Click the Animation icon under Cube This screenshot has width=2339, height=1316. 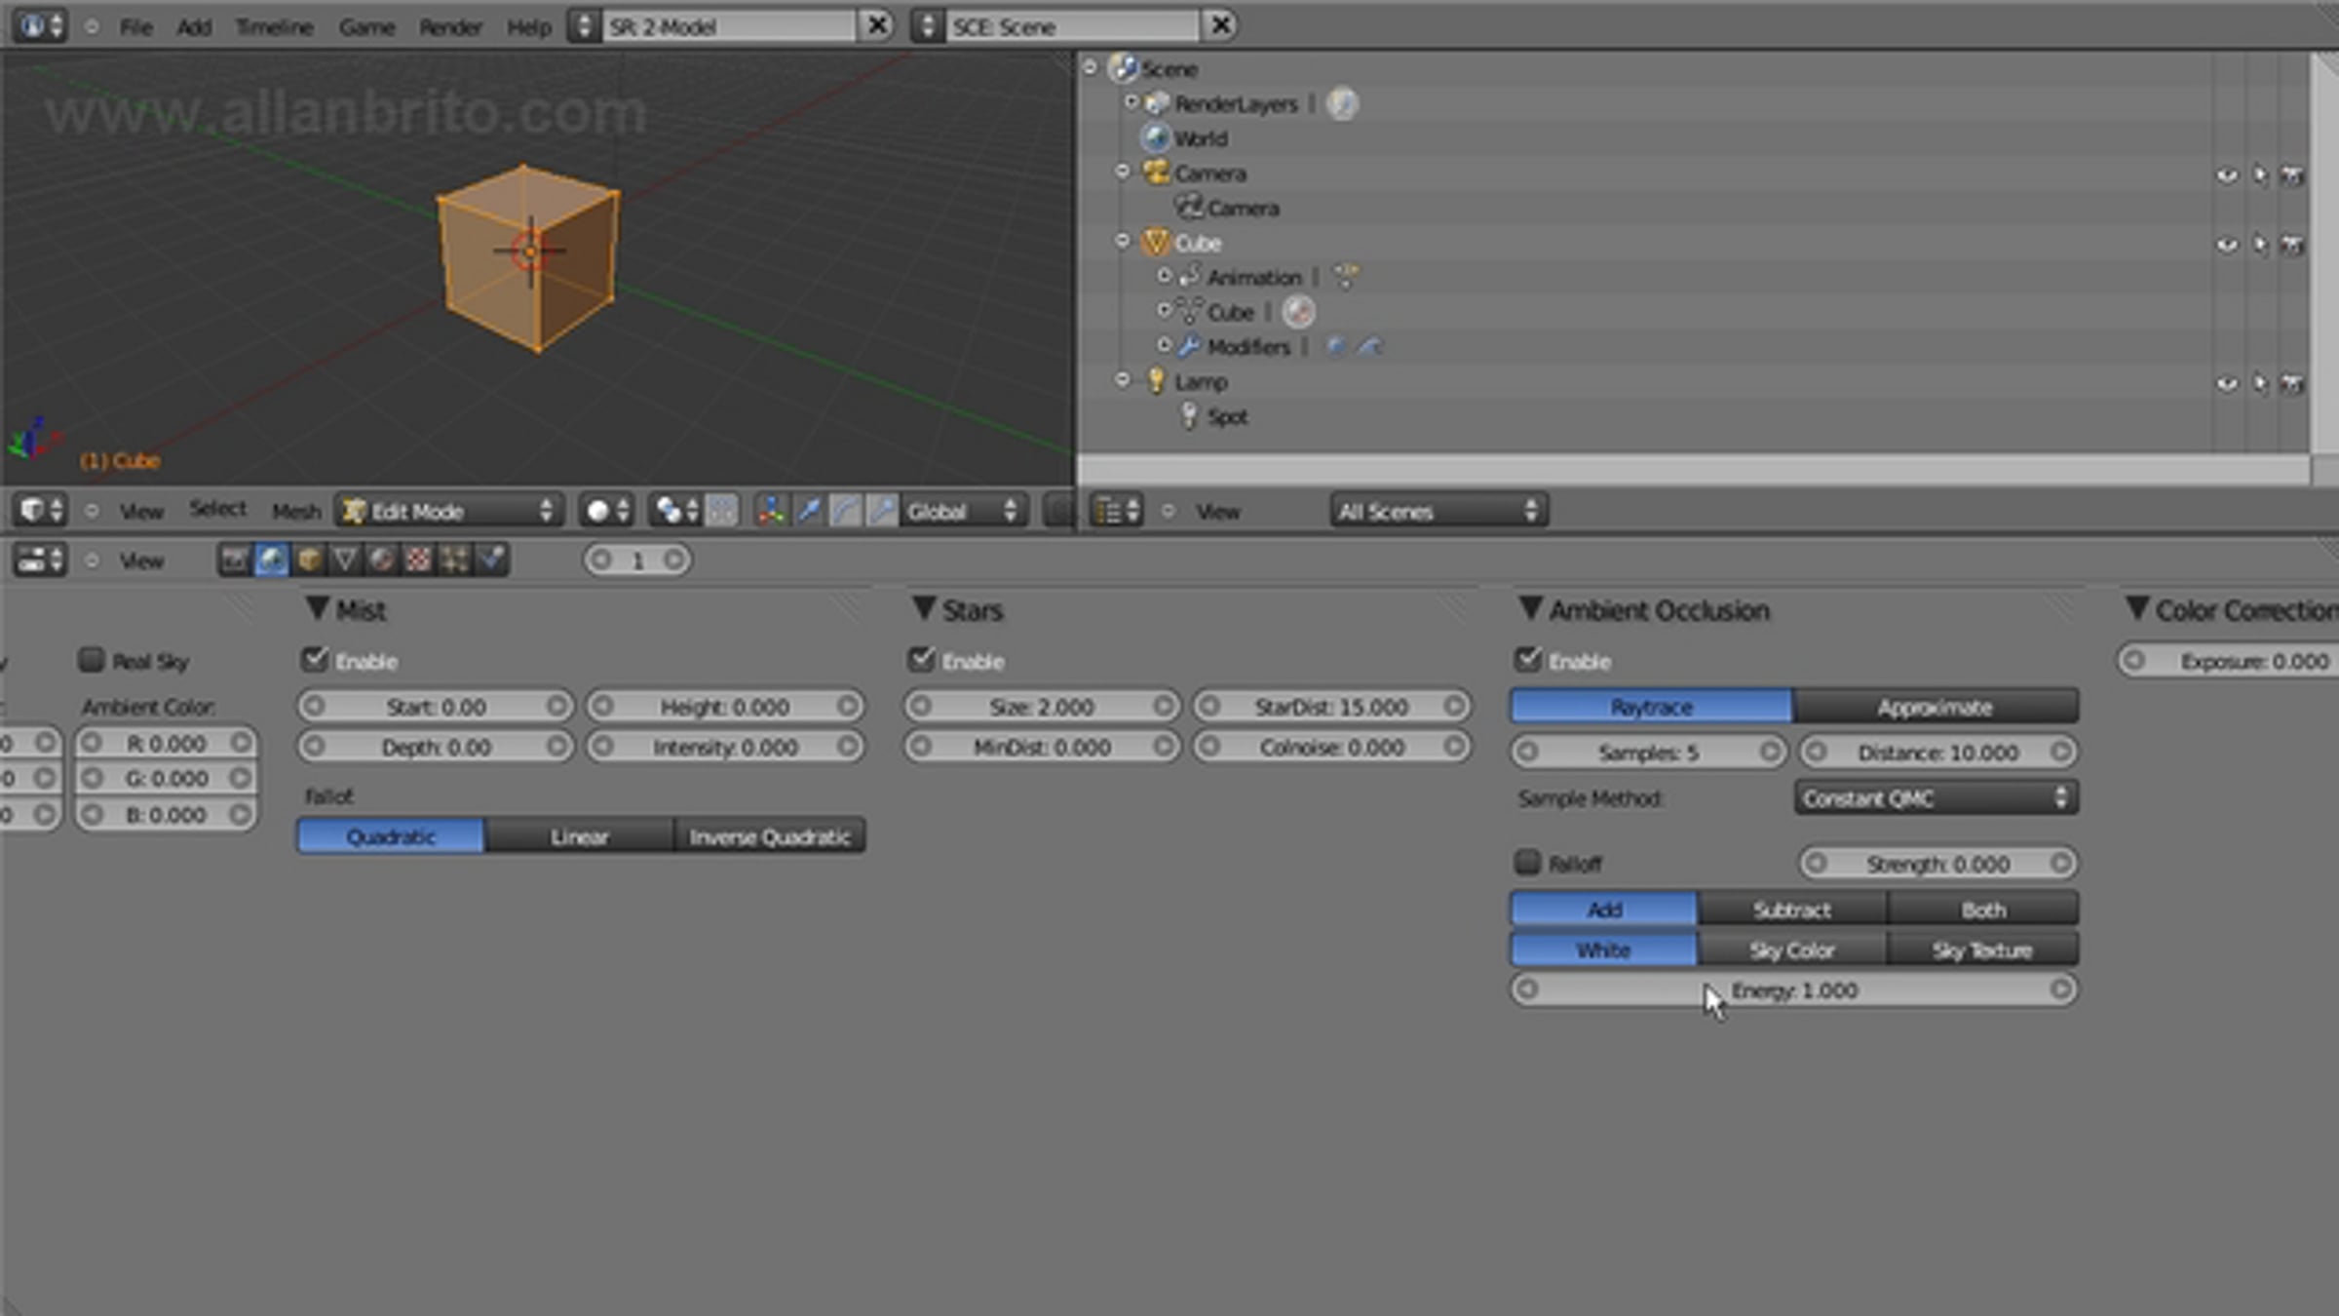pos(1189,277)
